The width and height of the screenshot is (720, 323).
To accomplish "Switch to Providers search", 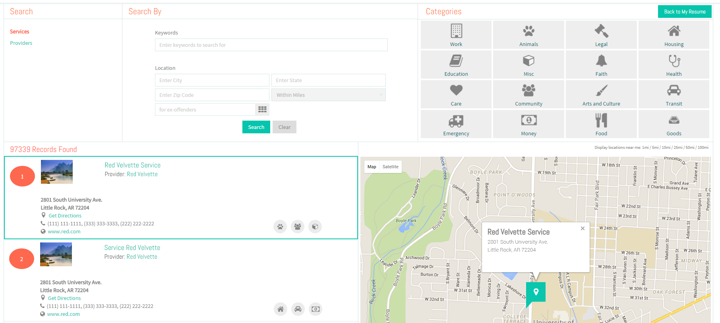I will pyautogui.click(x=21, y=43).
